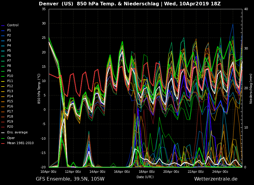Select the 'P11' legend label
This screenshot has height=185, width=254.
(x=10, y=81)
